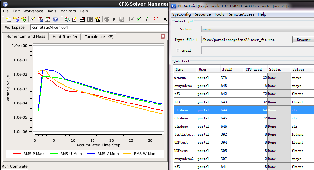This screenshot has width=314, height=170.
Task: Select the ansysdemo2 job row
Action: [244, 159]
